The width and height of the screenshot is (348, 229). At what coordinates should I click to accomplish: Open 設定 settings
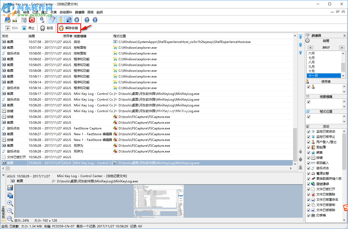click(x=47, y=28)
